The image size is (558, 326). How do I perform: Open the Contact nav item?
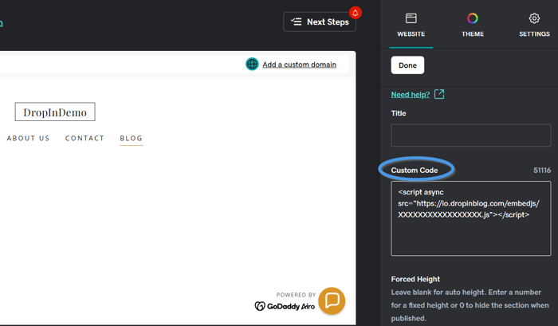pos(84,138)
